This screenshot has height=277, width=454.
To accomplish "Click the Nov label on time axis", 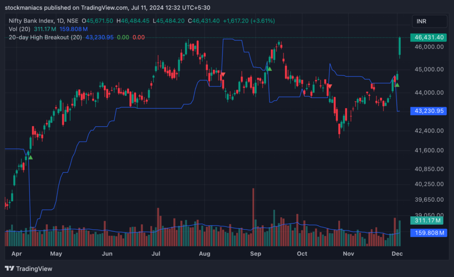I will 348,254.
